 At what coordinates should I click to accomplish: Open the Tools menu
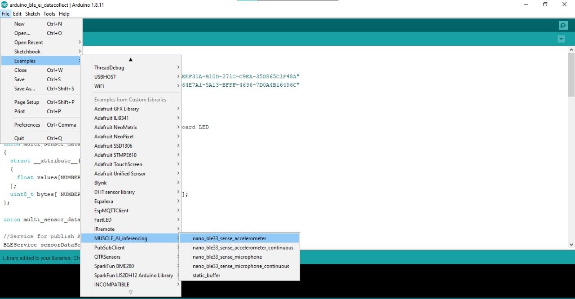[x=49, y=14]
